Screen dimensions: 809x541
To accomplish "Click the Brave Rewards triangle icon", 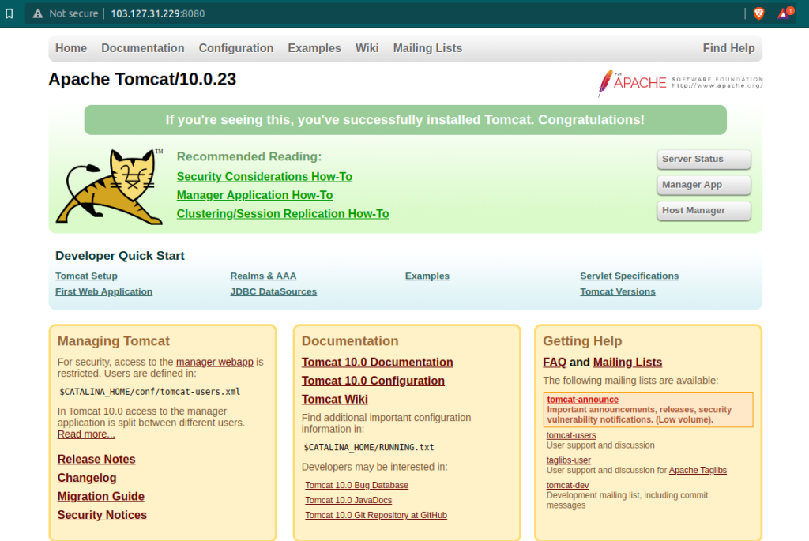I will (x=785, y=13).
